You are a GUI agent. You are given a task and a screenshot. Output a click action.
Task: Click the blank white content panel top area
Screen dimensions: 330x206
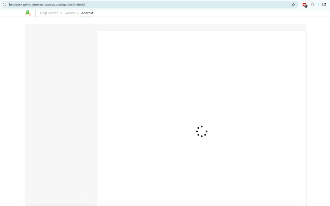pos(201,52)
